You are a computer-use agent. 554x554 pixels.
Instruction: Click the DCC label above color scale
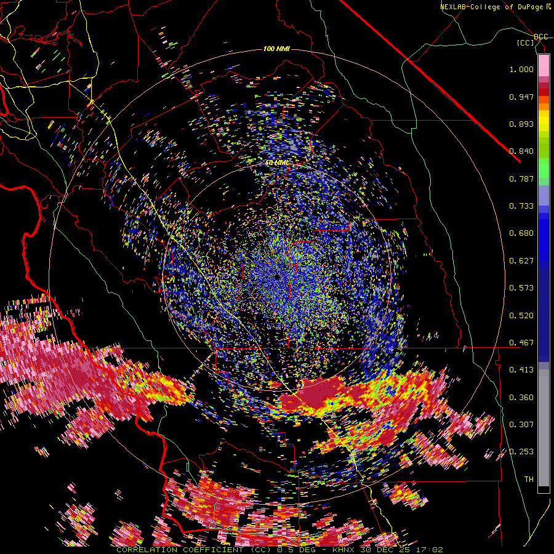541,37
